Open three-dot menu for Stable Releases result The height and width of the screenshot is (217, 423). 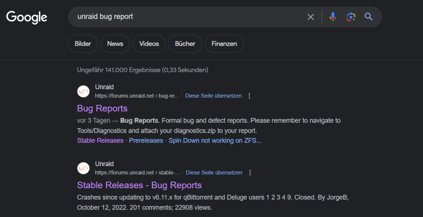click(250, 173)
